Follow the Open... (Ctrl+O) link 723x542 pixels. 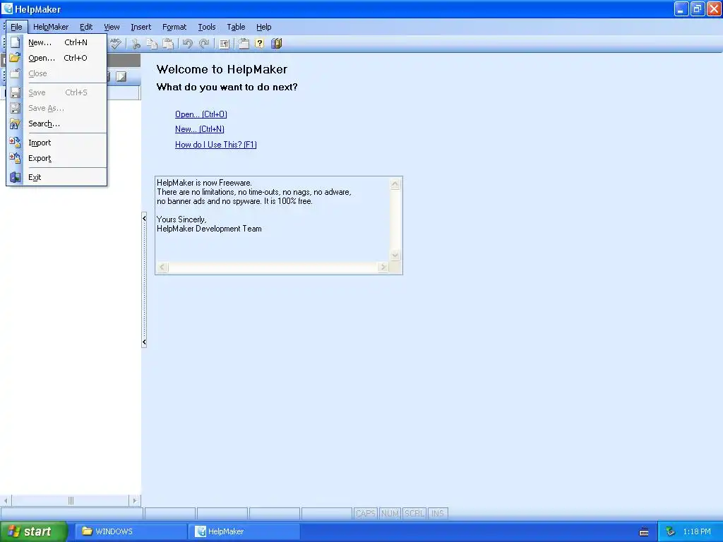tap(201, 114)
